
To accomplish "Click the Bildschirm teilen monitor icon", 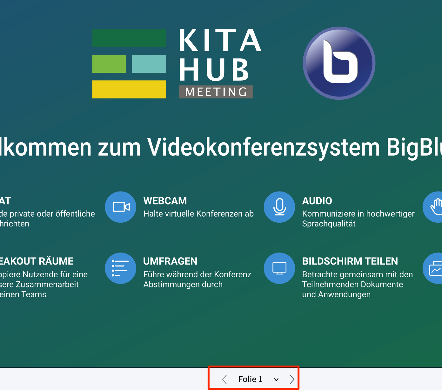I will 279,268.
